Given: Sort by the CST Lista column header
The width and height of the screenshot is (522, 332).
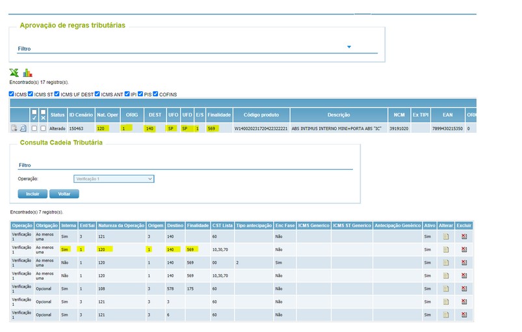Looking at the screenshot, I should (x=222, y=226).
